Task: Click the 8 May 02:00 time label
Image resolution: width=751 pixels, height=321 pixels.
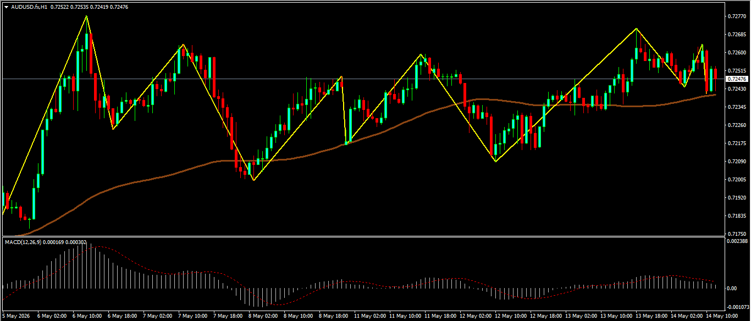Action: coord(263,317)
